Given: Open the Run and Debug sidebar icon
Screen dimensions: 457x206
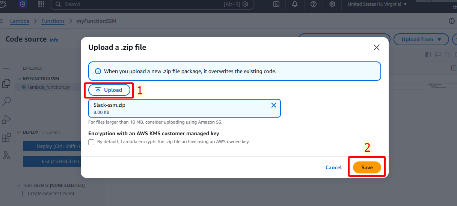Looking at the screenshot, I should pyautogui.click(x=6, y=119).
